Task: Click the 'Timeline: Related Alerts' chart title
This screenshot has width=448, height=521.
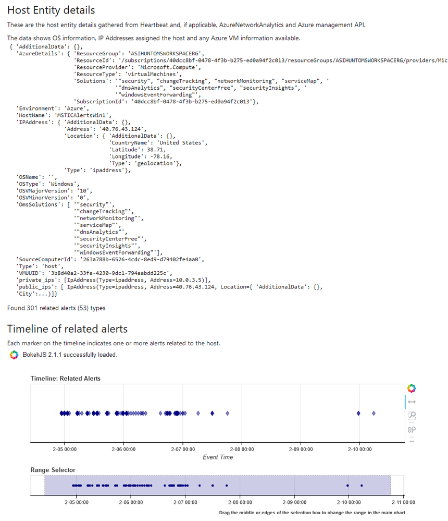Action: [x=65, y=379]
